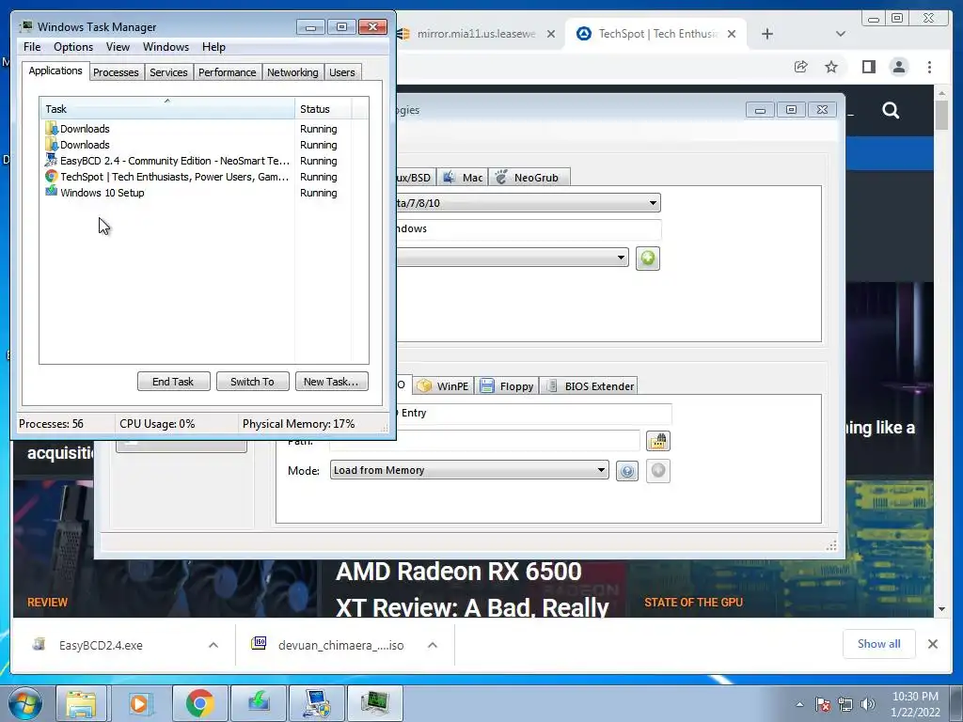This screenshot has height=722, width=963.
Task: Open EasyBCD2.4.exe download item
Action: (101, 645)
